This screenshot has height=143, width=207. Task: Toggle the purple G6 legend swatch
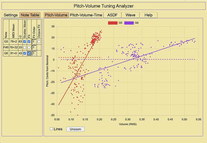click(x=129, y=23)
